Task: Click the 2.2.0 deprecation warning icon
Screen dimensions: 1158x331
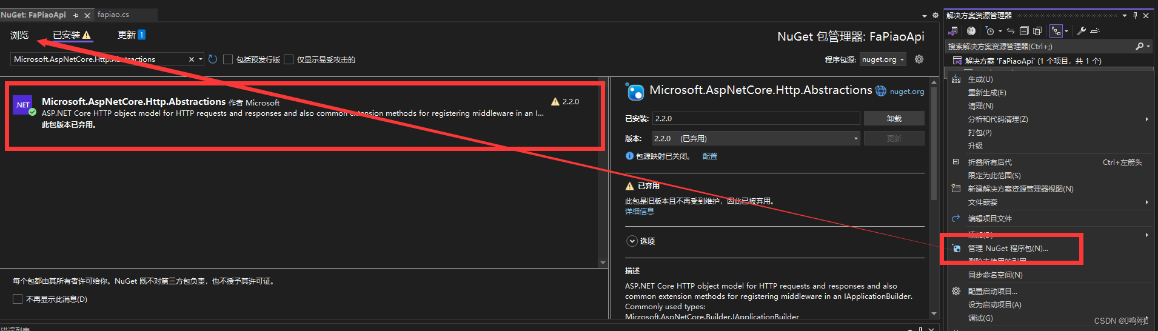Action: coord(555,102)
